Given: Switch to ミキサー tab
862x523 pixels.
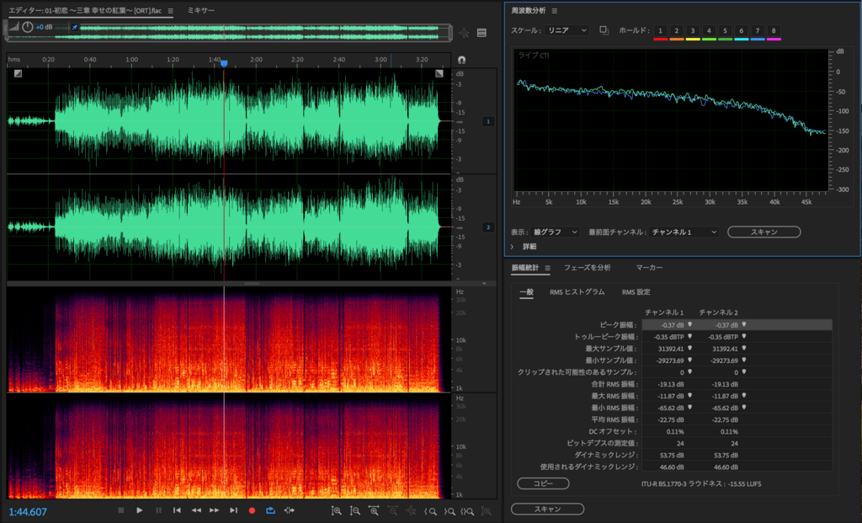Looking at the screenshot, I should pos(200,10).
